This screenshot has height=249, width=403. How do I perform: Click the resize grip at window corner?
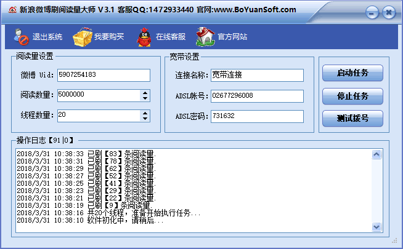pyautogui.click(x=394, y=241)
